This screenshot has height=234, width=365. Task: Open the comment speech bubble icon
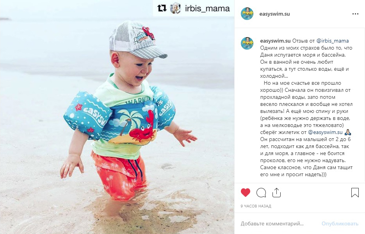pyautogui.click(x=261, y=193)
